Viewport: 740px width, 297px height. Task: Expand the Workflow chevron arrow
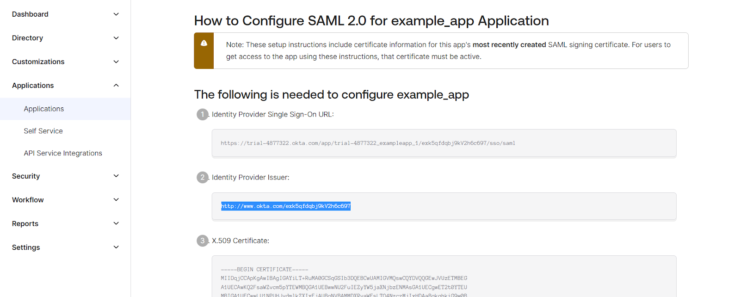pos(116,199)
